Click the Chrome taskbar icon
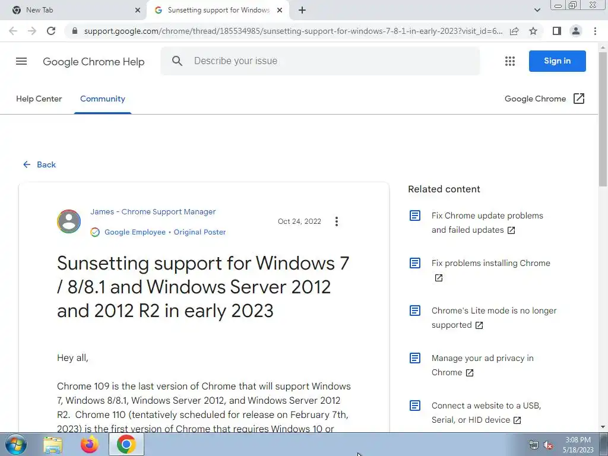The height and width of the screenshot is (456, 608). [126, 444]
